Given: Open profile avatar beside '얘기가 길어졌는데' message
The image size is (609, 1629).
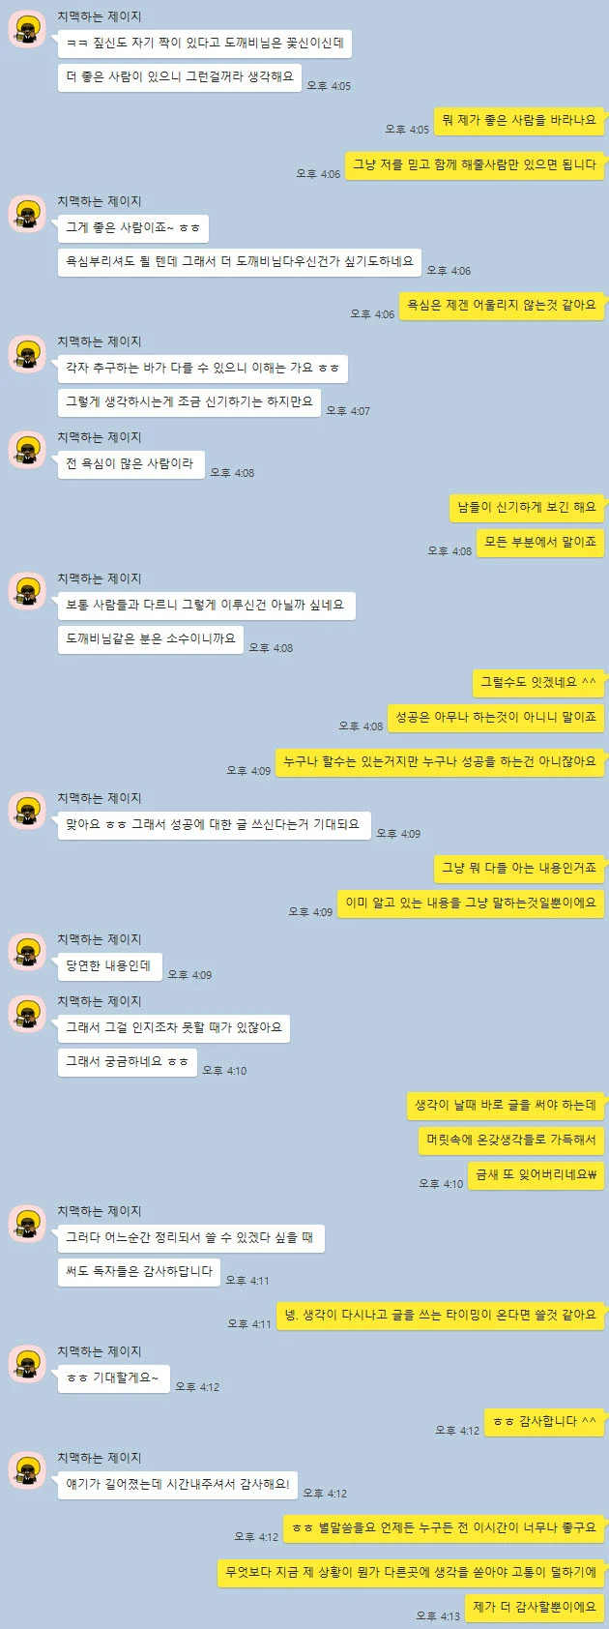Looking at the screenshot, I should tap(27, 1470).
